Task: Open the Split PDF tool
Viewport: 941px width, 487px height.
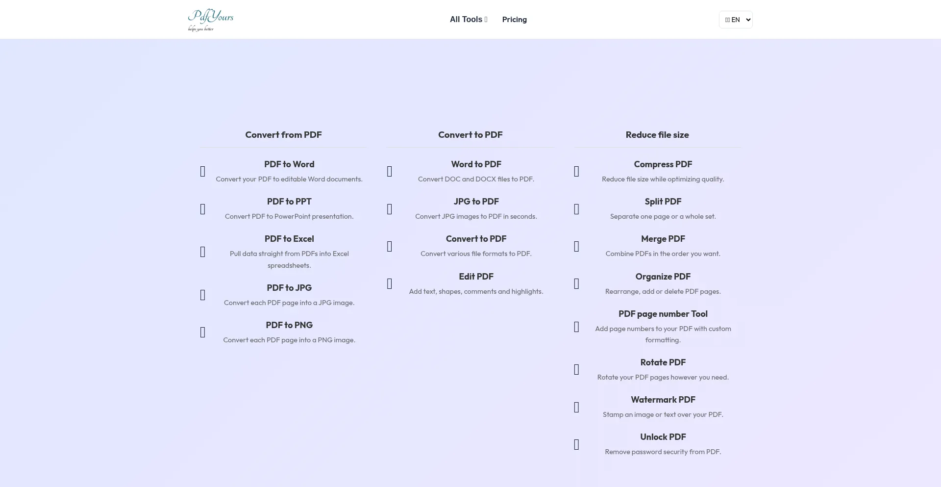Action: point(663,202)
